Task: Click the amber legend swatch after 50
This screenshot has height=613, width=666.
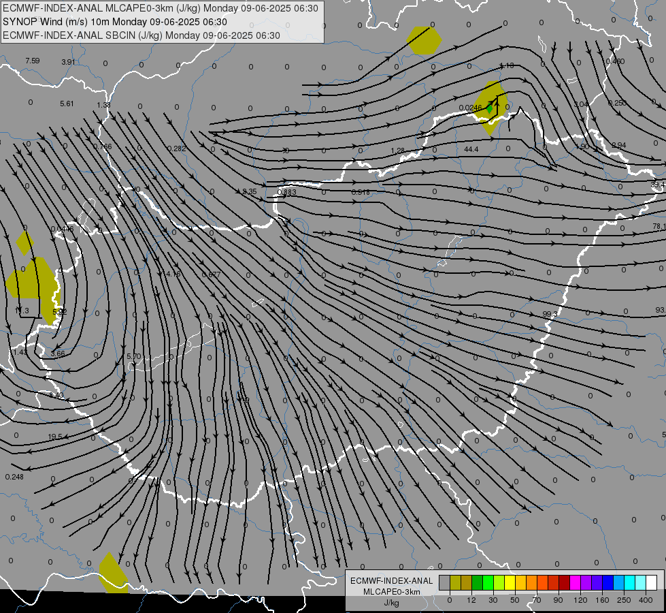Action: (x=520, y=583)
